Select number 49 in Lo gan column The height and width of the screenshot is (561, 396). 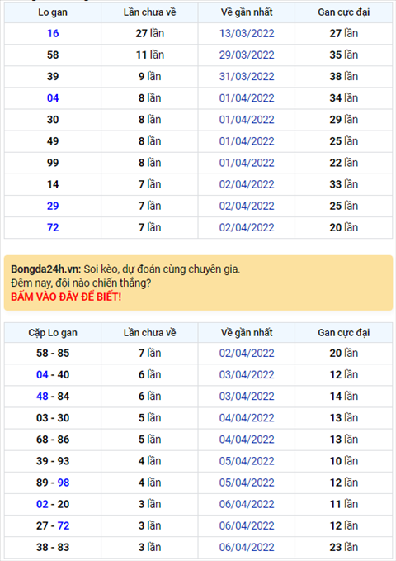point(53,141)
